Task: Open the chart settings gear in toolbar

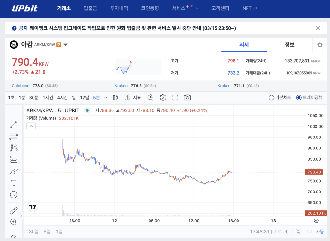Action: (163, 98)
